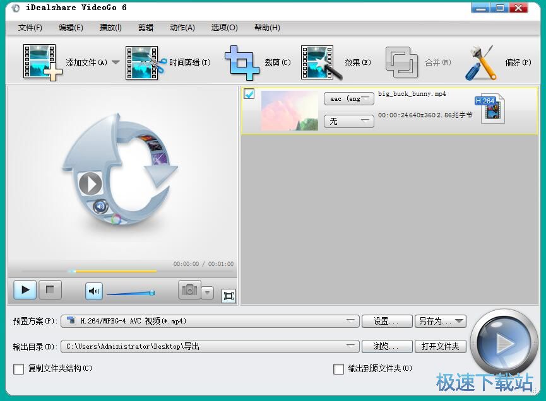Mute the preview speaker icon
The height and width of the screenshot is (401, 546).
[x=94, y=291]
